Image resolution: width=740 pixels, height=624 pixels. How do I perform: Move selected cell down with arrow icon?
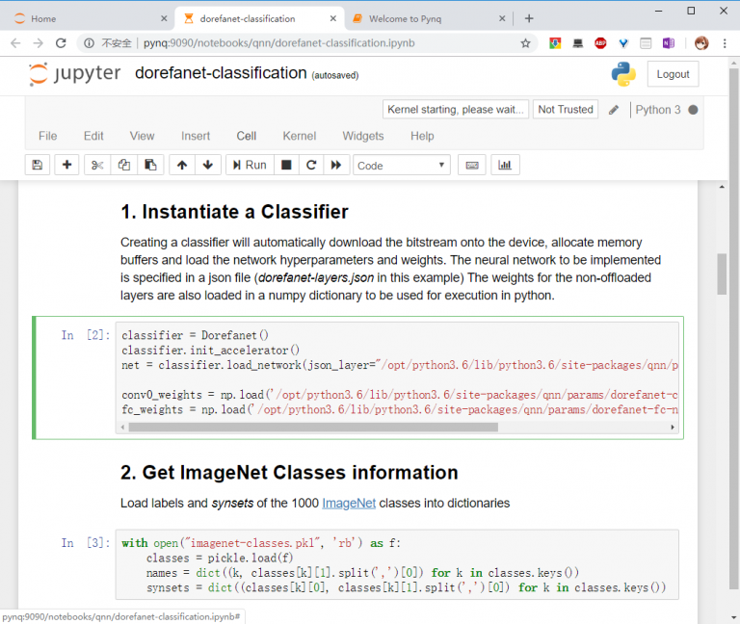tap(207, 165)
